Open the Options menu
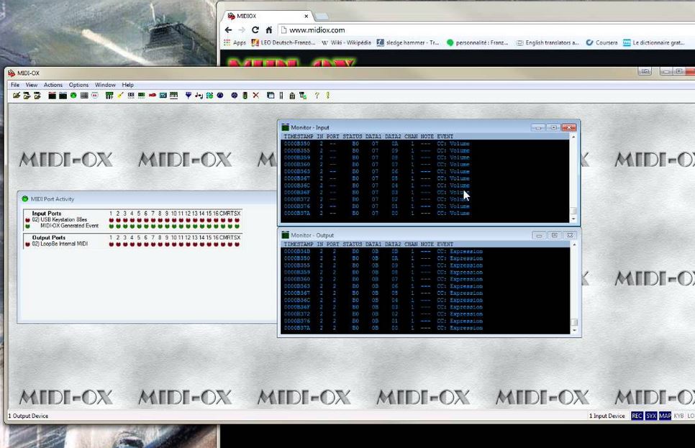This screenshot has height=448, width=695. 78,85
